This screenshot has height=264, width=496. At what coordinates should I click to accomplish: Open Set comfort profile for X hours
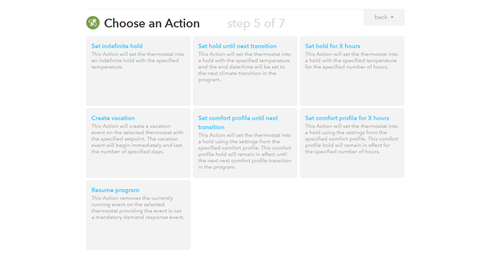347,118
